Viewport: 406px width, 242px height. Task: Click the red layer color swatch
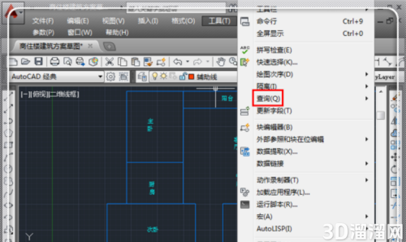(192, 77)
